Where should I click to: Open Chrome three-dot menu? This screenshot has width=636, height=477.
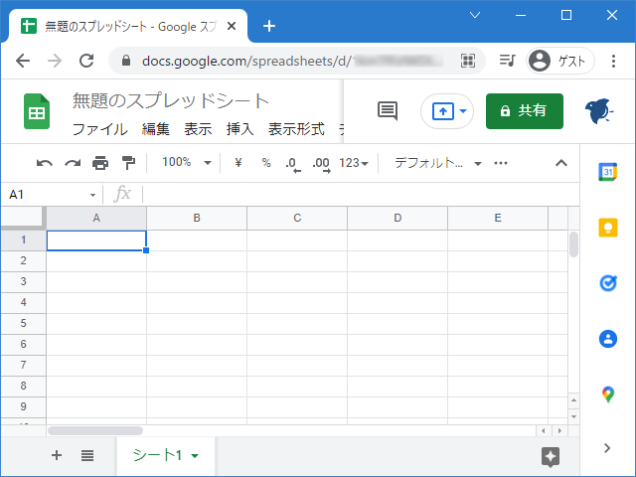(x=613, y=61)
